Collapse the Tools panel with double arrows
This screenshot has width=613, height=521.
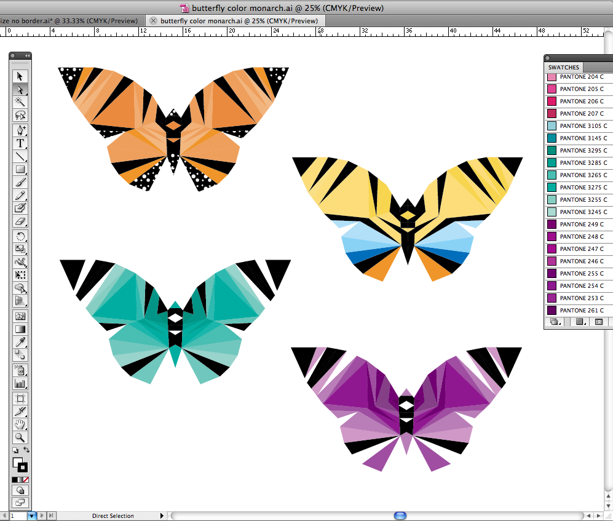click(x=27, y=56)
